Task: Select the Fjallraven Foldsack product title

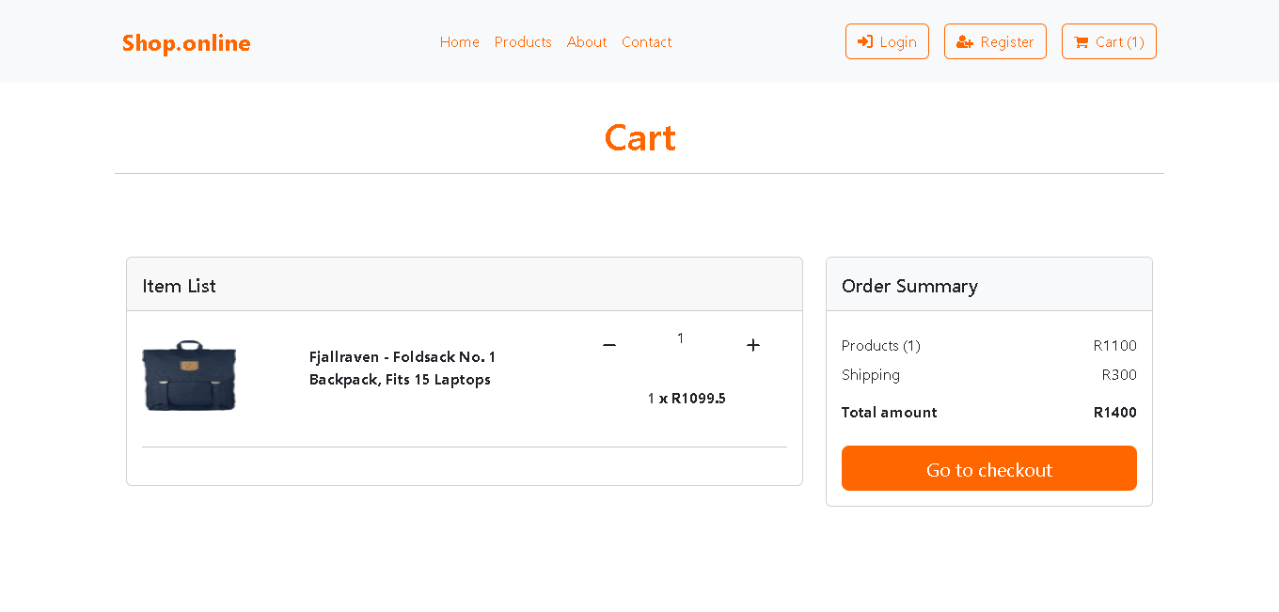Action: [x=402, y=369]
